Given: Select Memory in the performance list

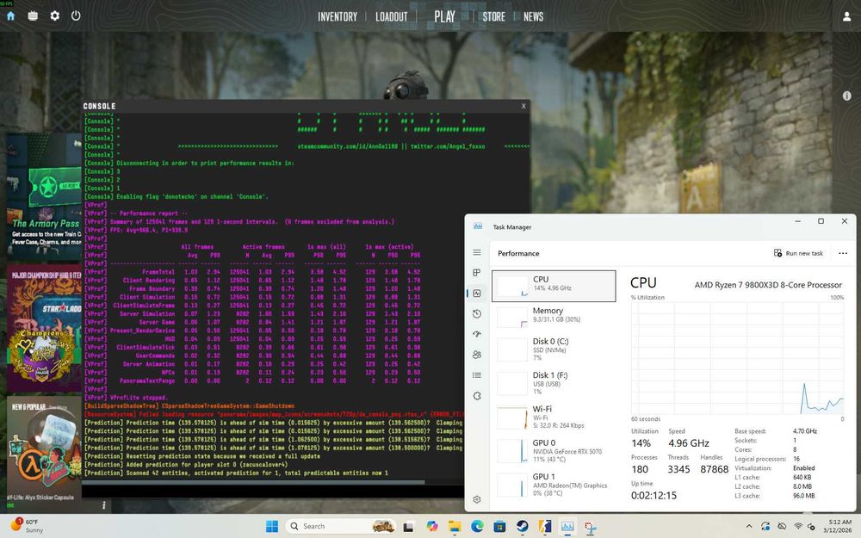Looking at the screenshot, I should (x=554, y=316).
